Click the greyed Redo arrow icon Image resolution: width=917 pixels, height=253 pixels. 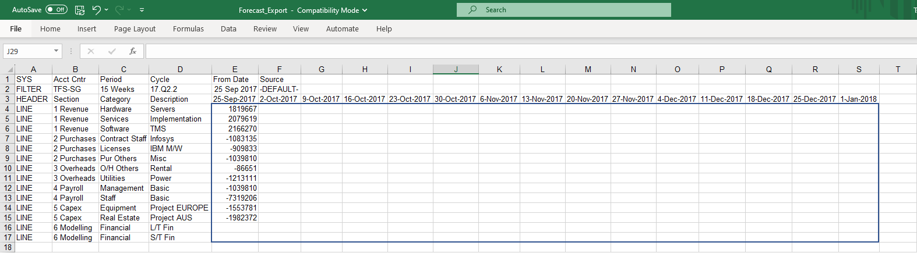119,10
